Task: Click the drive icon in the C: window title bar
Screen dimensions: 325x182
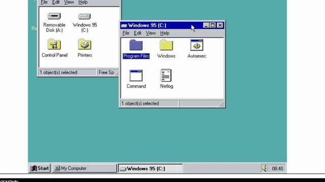Action: pyautogui.click(x=124, y=26)
